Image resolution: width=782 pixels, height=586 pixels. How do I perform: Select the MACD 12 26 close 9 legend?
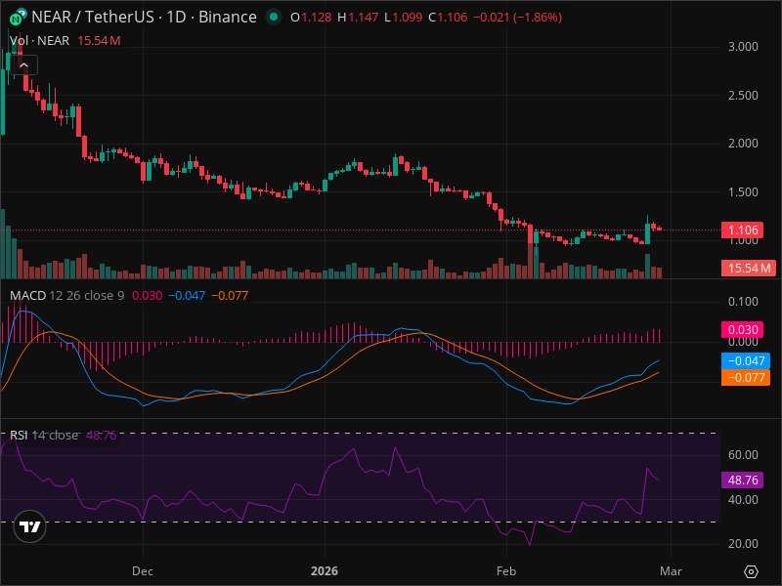pyautogui.click(x=66, y=296)
